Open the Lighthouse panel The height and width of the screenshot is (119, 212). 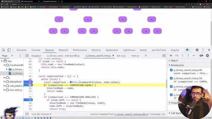(129, 50)
